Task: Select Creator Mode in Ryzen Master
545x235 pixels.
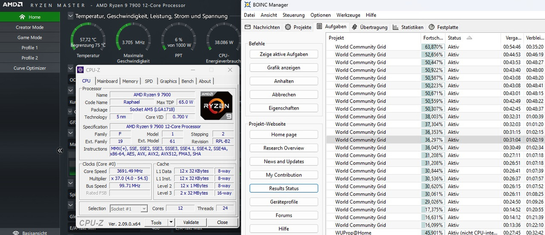Action: [x=30, y=27]
